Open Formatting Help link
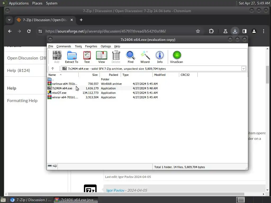This screenshot has width=271, height=203. tap(22, 100)
